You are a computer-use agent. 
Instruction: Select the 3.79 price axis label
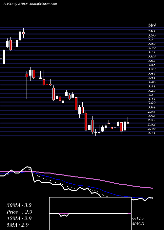coord(152,48)
